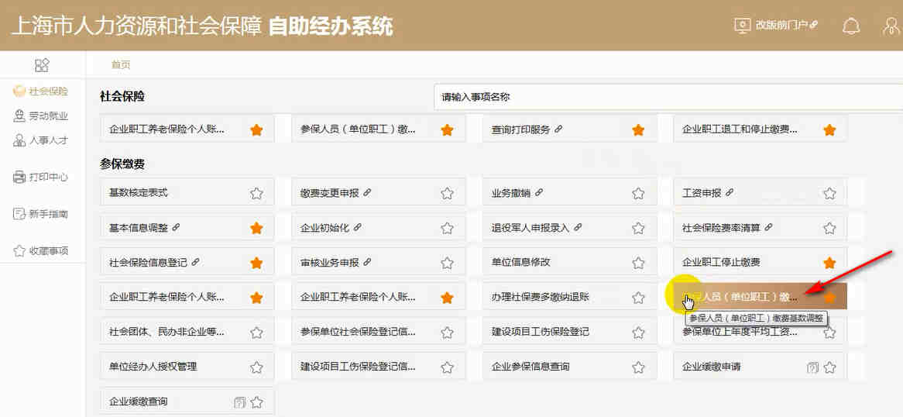The image size is (903, 417).
Task: Toggle the star on 工资申报
Action: pyautogui.click(x=829, y=194)
